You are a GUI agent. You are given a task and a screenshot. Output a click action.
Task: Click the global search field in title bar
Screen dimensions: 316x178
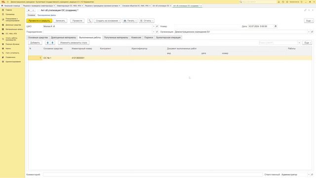pyautogui.click(x=258, y=2)
